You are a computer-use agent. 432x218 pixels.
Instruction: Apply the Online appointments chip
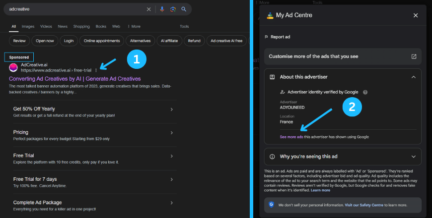[x=102, y=41]
